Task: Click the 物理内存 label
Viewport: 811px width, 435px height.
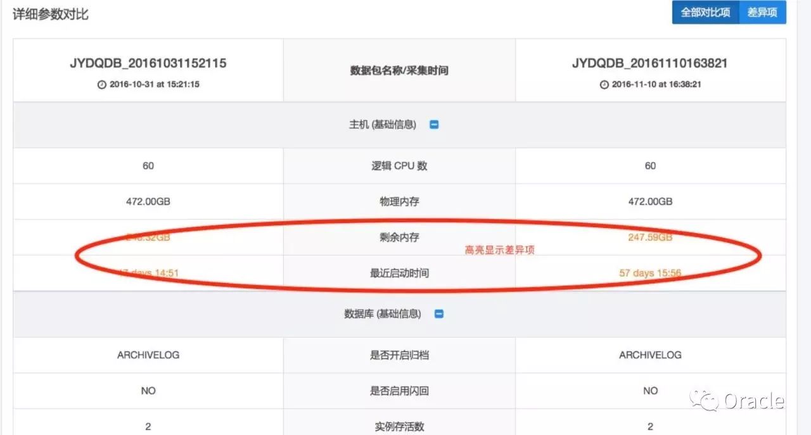Action: click(399, 202)
